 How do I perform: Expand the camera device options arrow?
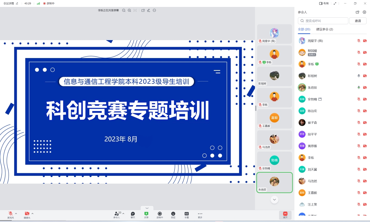pyautogui.click(x=32, y=214)
